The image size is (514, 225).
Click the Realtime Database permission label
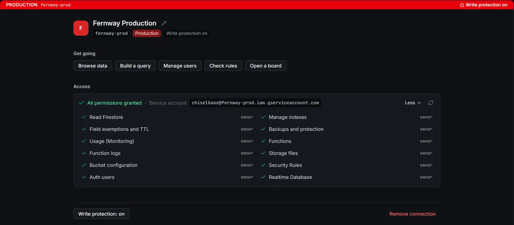click(290, 177)
